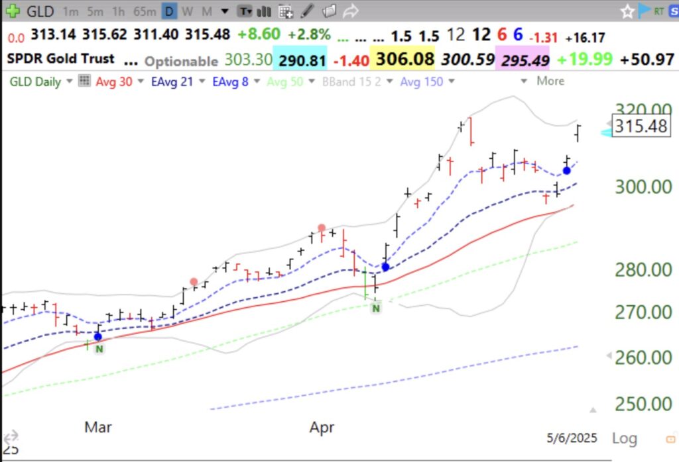Image resolution: width=679 pixels, height=462 pixels.
Task: Open the bar chart style icon
Action: (x=264, y=11)
